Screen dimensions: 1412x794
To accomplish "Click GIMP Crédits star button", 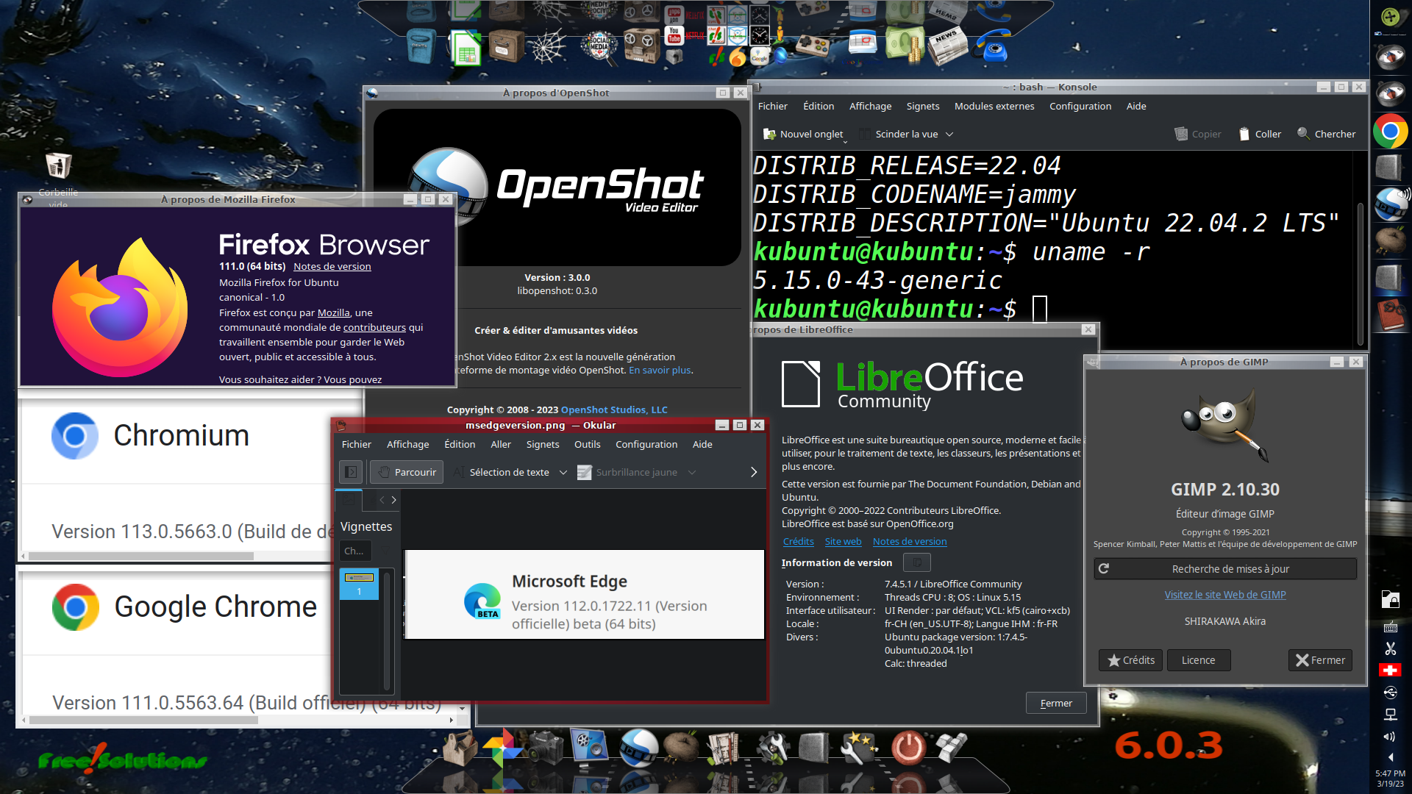I will pyautogui.click(x=1131, y=660).
